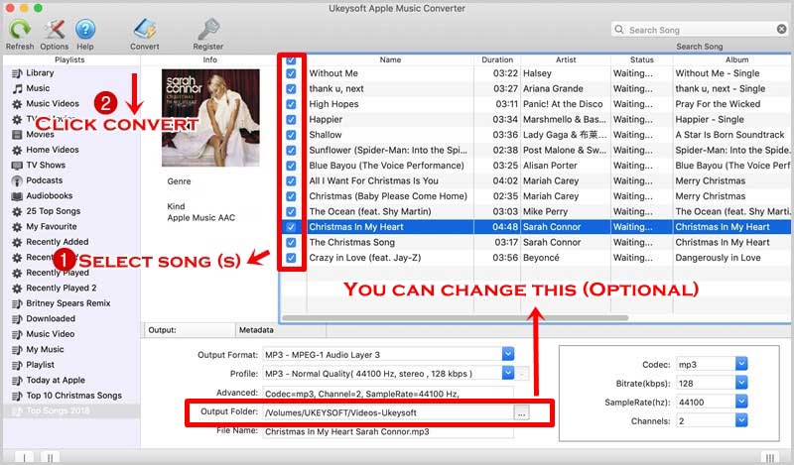The image size is (794, 465).
Task: Select Today at Apple playlist
Action: point(56,380)
